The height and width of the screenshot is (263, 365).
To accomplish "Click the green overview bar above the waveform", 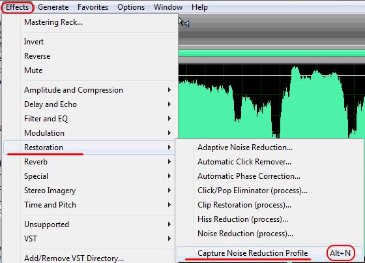I will (x=271, y=53).
